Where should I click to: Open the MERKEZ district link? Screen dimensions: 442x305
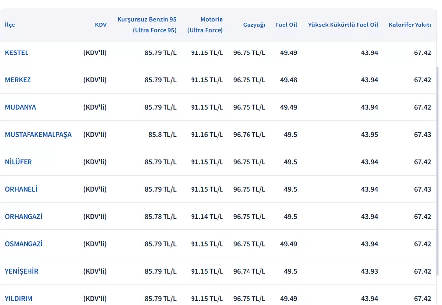(18, 80)
